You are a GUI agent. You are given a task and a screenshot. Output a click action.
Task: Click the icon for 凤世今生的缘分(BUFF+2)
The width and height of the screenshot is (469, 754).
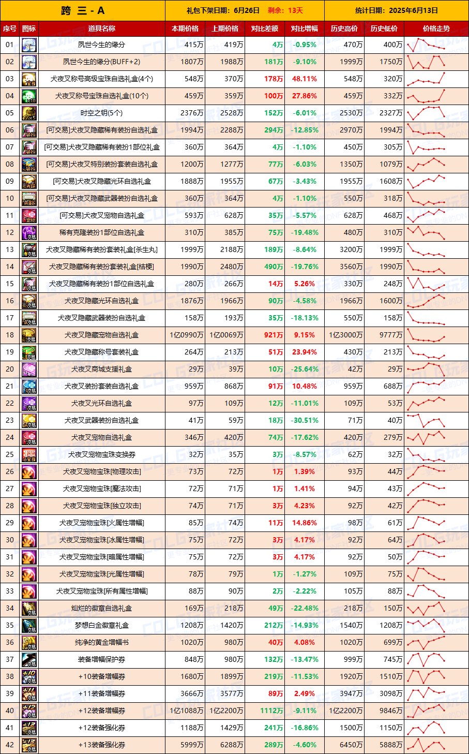(x=29, y=62)
